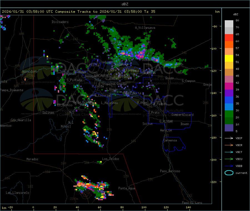
Task: Click the R_Padre map label
Action: (x=159, y=104)
